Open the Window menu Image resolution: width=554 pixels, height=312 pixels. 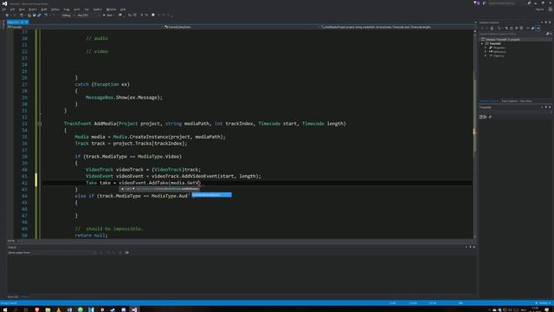111,10
